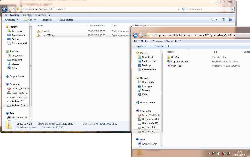This screenshot has width=250, height=157.
Task: Select prova_ZFX.zip file in file list
Action: (x=46, y=35)
